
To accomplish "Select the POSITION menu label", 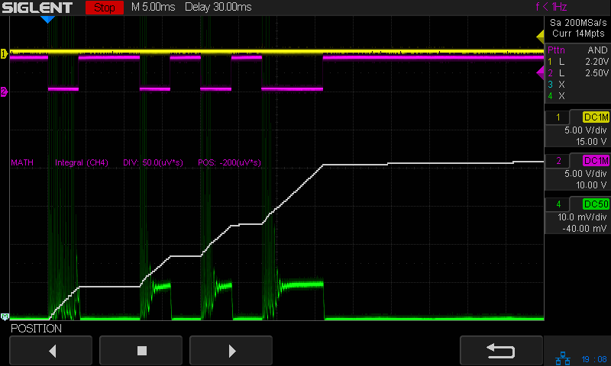I will 36,329.
